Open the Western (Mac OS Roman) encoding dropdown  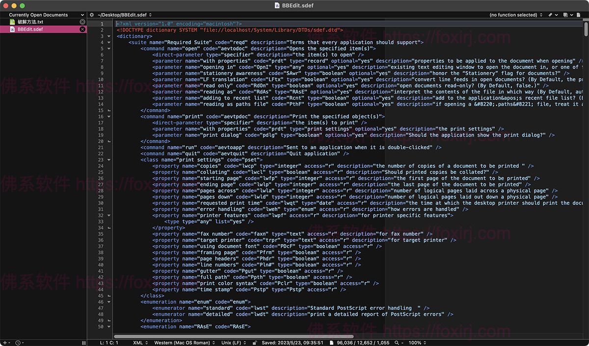point(183,342)
